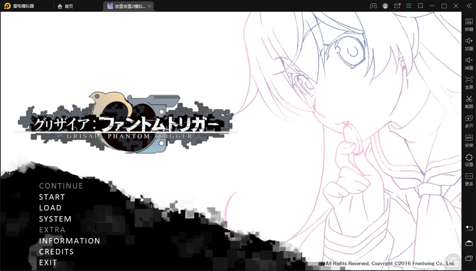The image size is (476, 271).
Task: Take a screenshot with the 截图 scissors icon
Action: tap(469, 101)
